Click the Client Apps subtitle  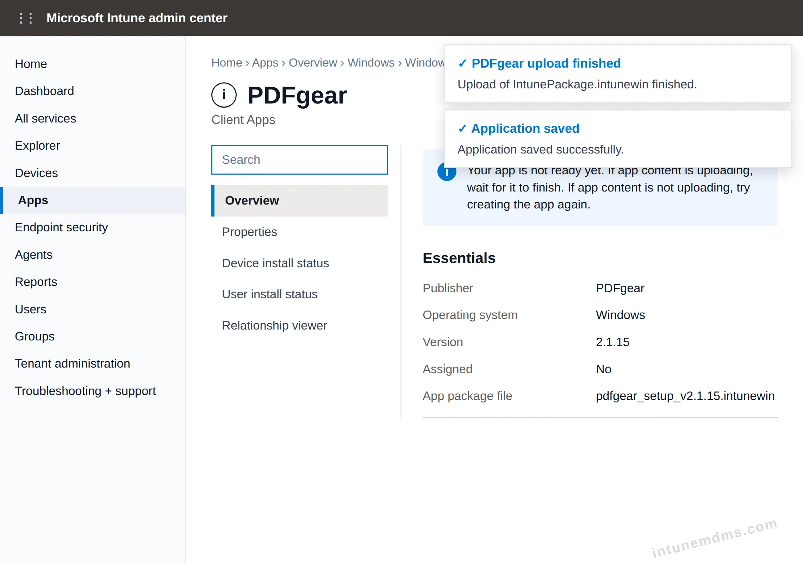point(243,120)
